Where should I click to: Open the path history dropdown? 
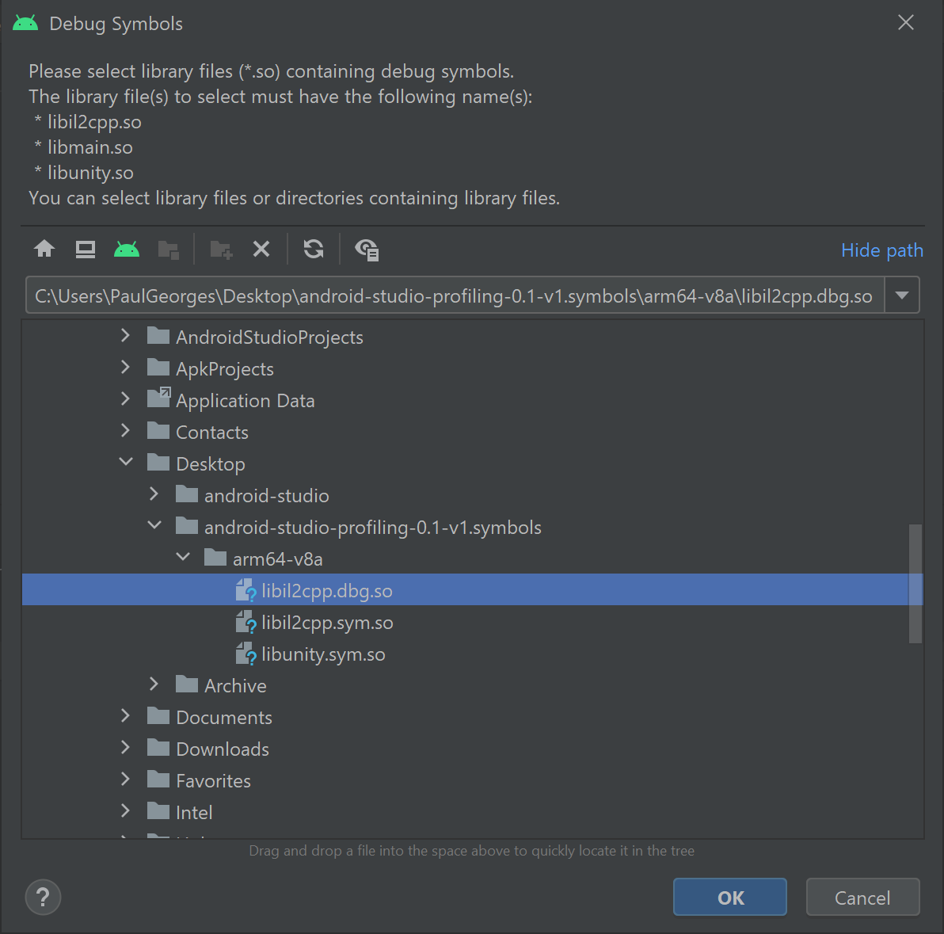[x=902, y=295]
